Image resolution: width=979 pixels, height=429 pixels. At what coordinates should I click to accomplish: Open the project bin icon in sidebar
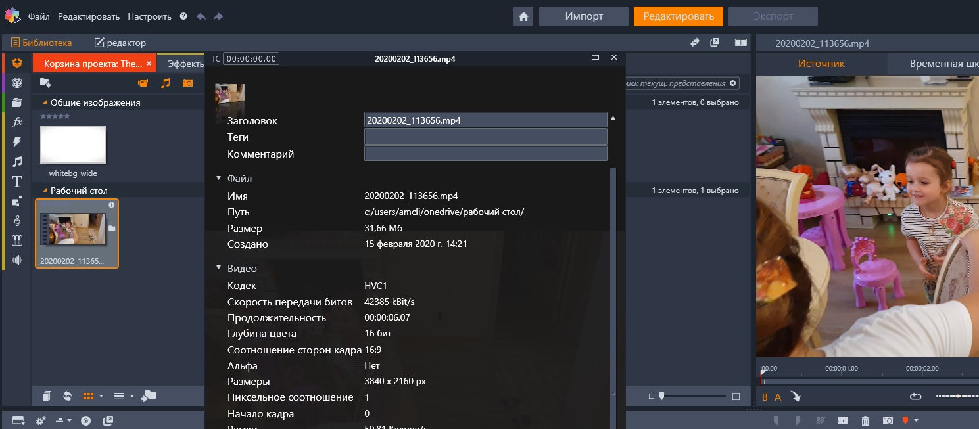[x=18, y=64]
